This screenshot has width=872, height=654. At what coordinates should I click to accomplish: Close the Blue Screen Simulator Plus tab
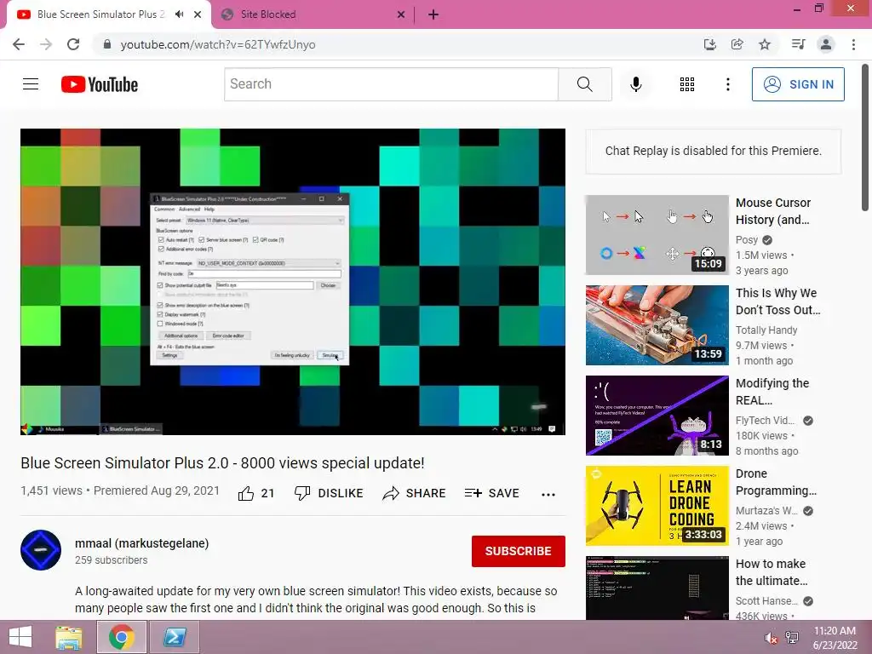coord(198,14)
